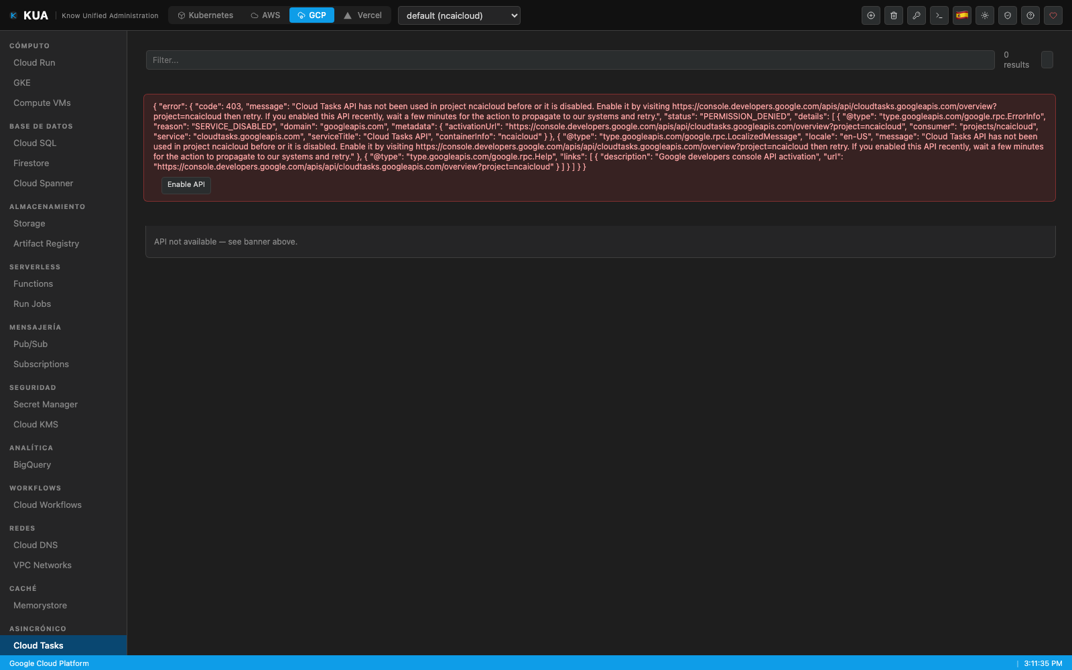1072x670 pixels.
Task: Open Firestore in sidebar
Action: pyautogui.click(x=63, y=163)
